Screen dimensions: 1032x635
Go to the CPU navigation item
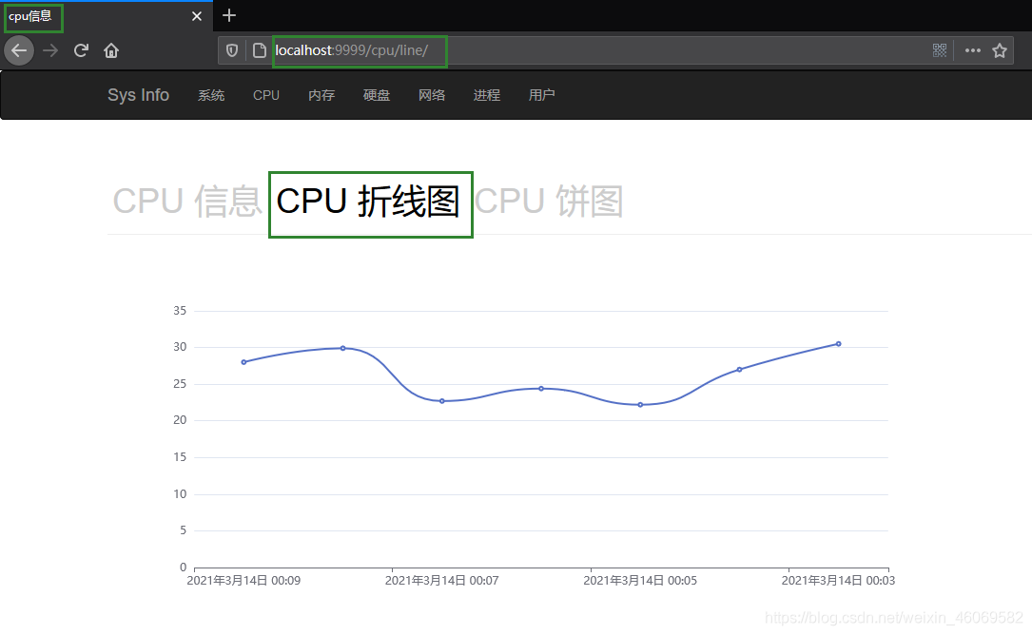pos(266,95)
